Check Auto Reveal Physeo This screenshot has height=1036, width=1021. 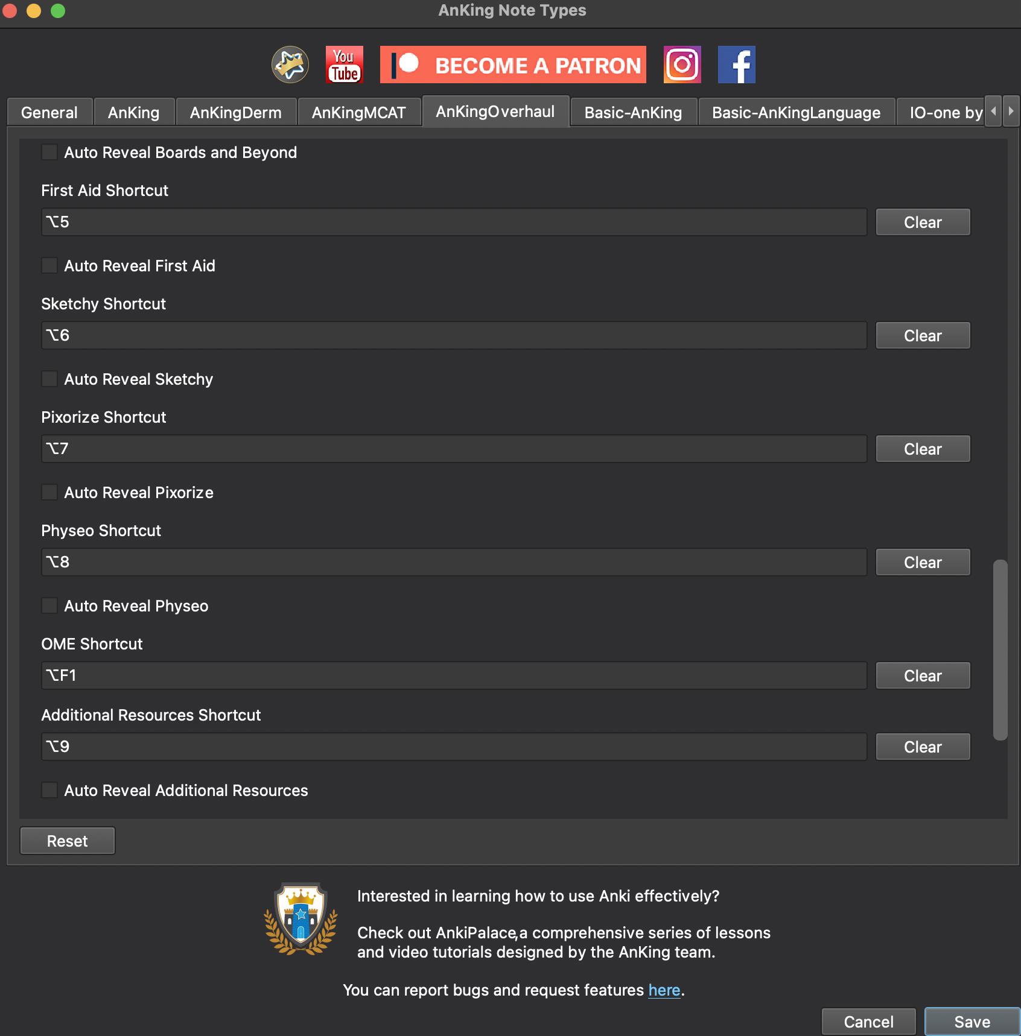click(49, 605)
